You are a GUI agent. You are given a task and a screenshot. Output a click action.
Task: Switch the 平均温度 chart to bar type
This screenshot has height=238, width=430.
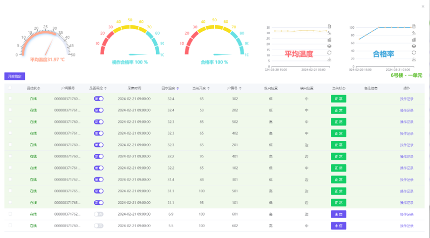(x=329, y=40)
